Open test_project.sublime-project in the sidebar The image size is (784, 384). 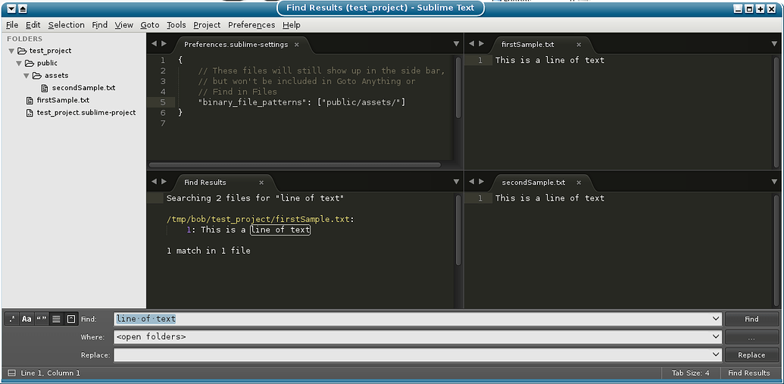tap(86, 113)
